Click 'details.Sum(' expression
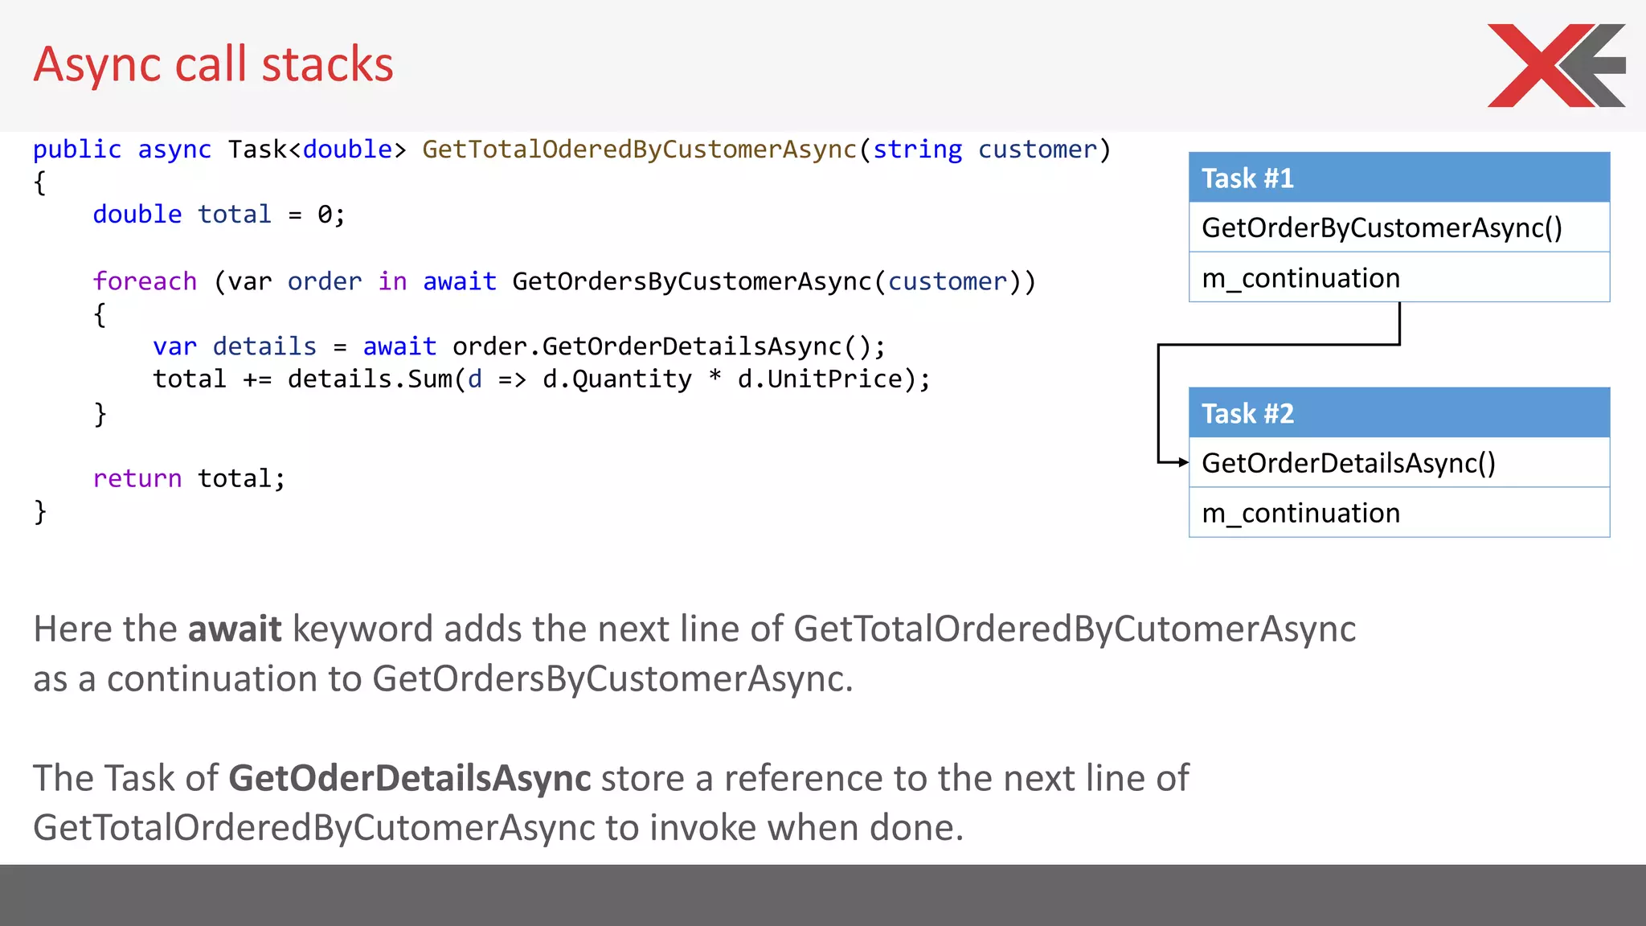This screenshot has width=1646, height=926. (x=377, y=379)
